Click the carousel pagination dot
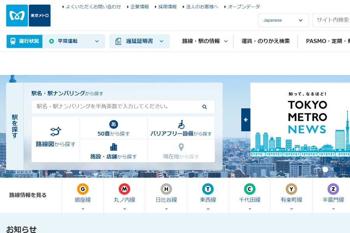Image resolution: width=350 pixels, height=233 pixels. click(325, 169)
